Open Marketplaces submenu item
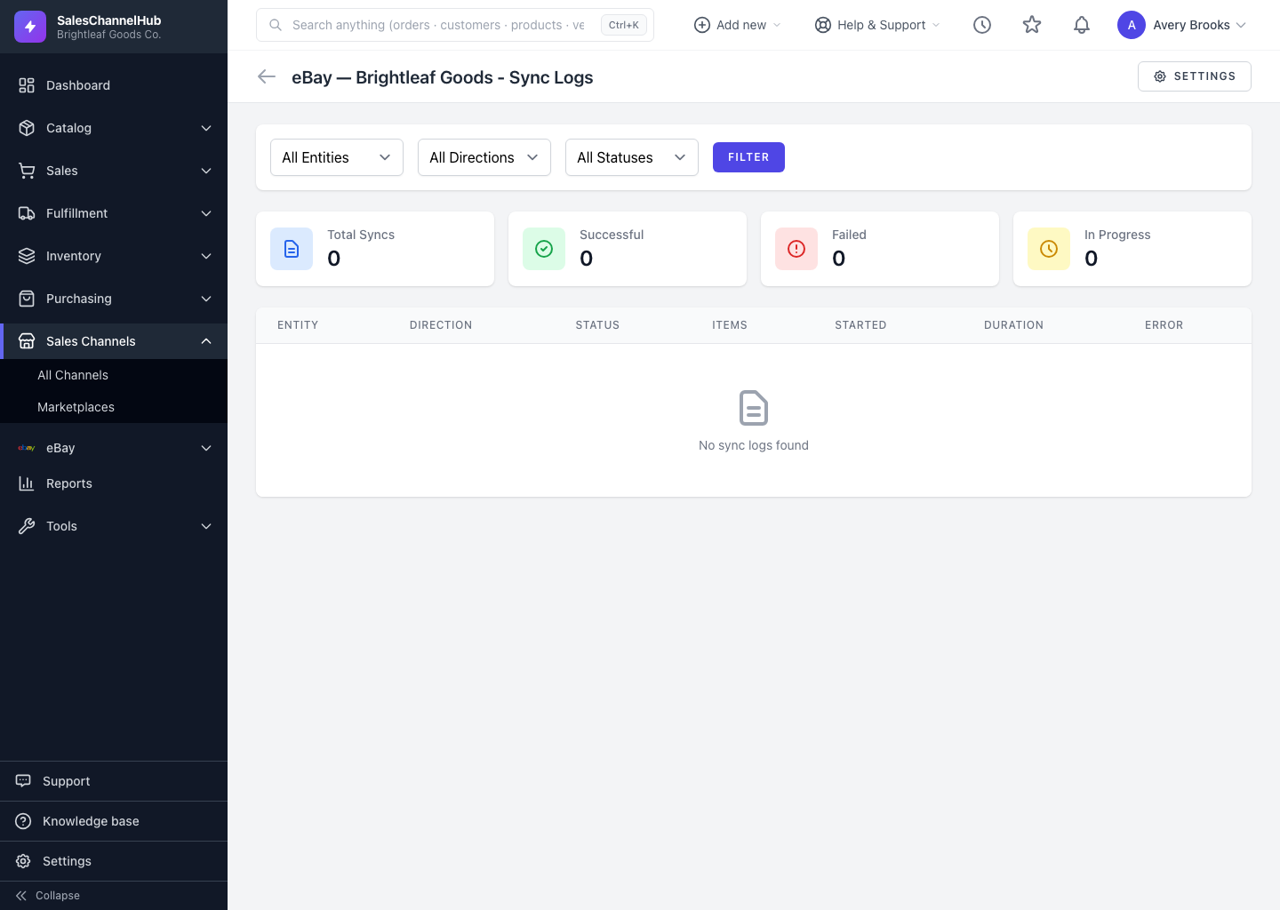The image size is (1280, 910). (114, 407)
